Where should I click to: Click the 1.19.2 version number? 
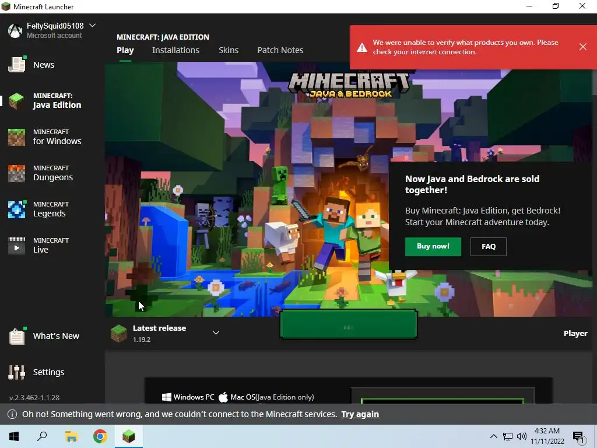click(142, 339)
